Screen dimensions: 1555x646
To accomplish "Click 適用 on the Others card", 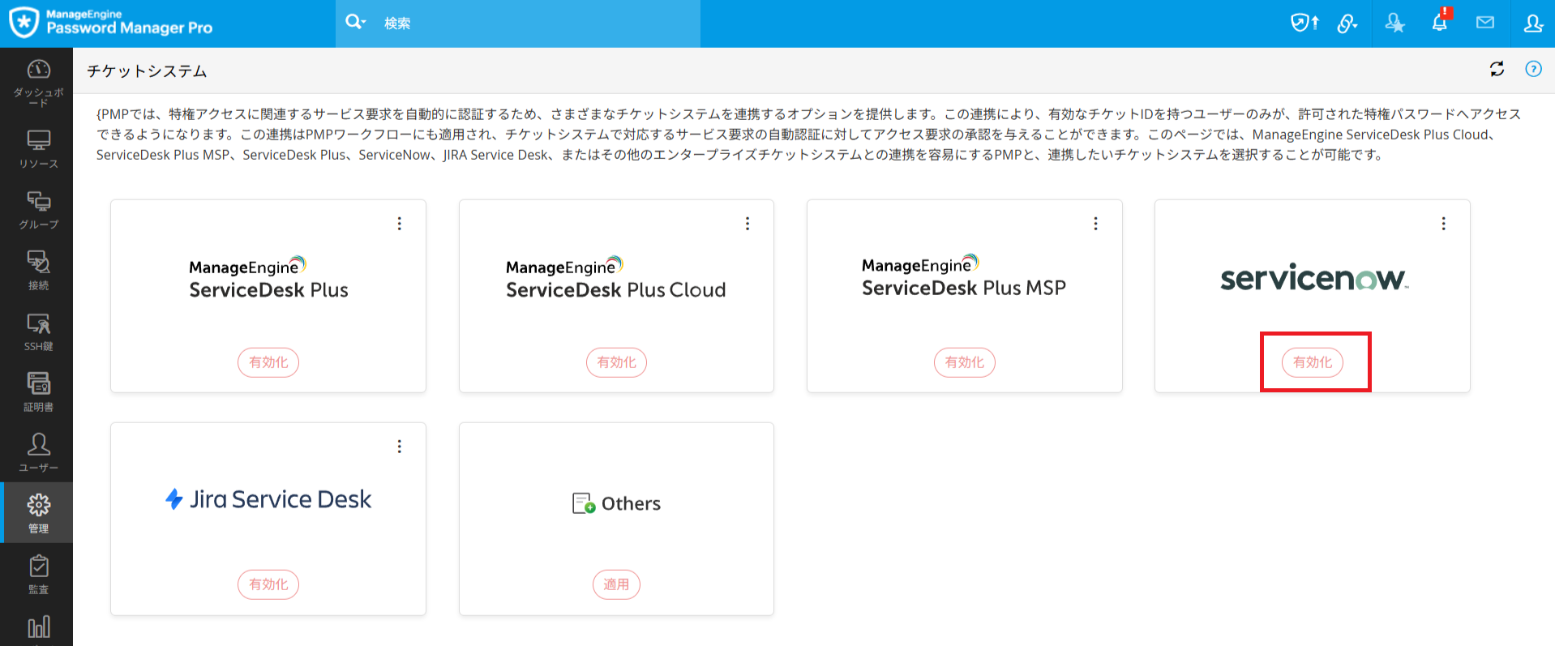I will coord(616,584).
